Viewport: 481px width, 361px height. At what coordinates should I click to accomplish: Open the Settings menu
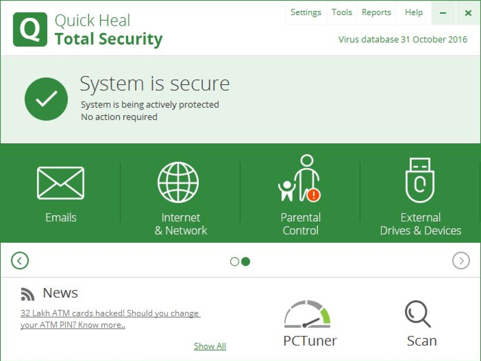pyautogui.click(x=306, y=12)
